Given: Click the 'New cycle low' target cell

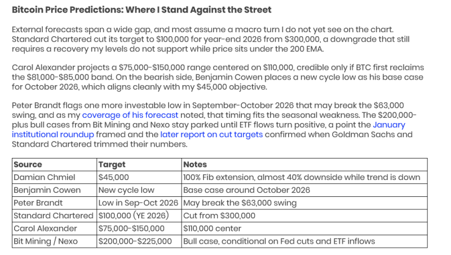Looking at the screenshot, I should (139, 190).
